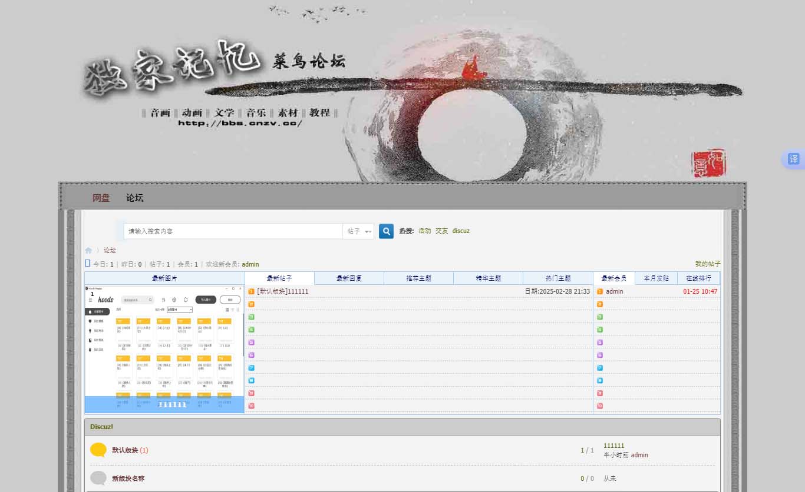Click the gray speech bubble for 新版块名称
This screenshot has width=805, height=492.
tap(98, 478)
